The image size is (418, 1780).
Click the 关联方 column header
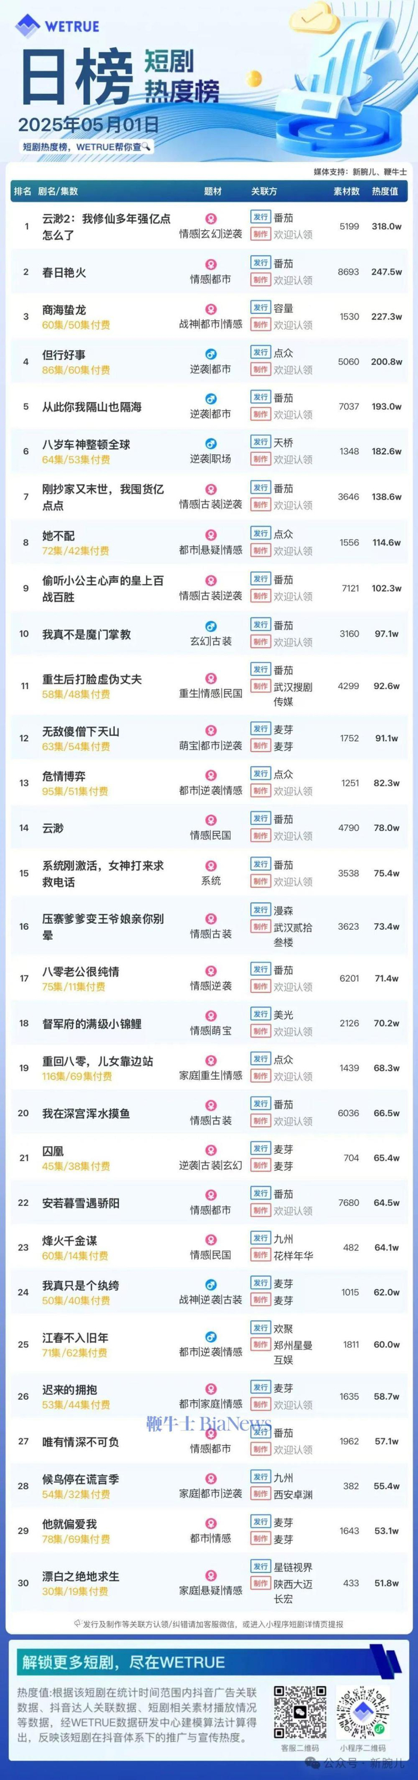click(x=264, y=191)
